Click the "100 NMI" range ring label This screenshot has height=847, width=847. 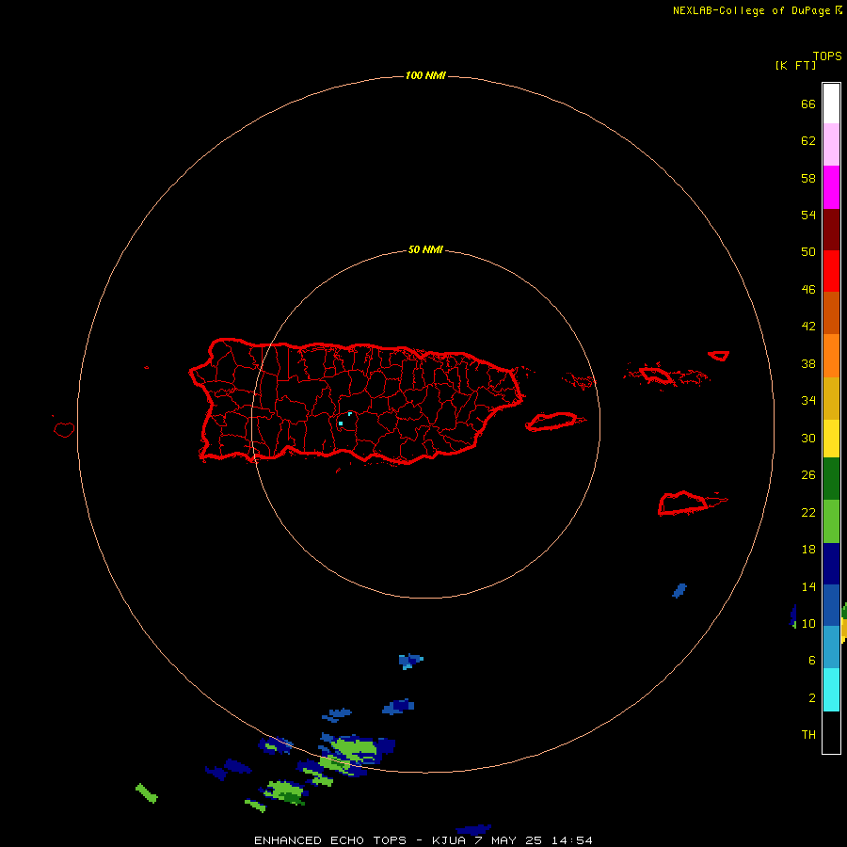pyautogui.click(x=425, y=75)
